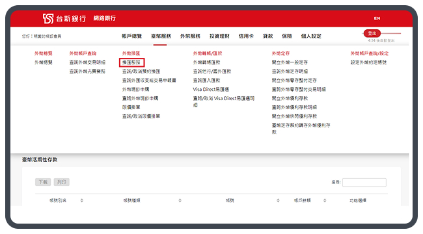Select 開立外幣快閃優利存款
Image resolution: width=423 pixels, height=234 pixels.
pos(294,116)
